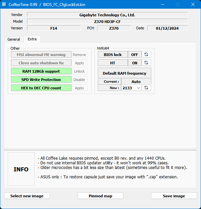The width and height of the screenshot is (201, 209).
Task: Click the HT label in NVRAM
Action: click(113, 63)
